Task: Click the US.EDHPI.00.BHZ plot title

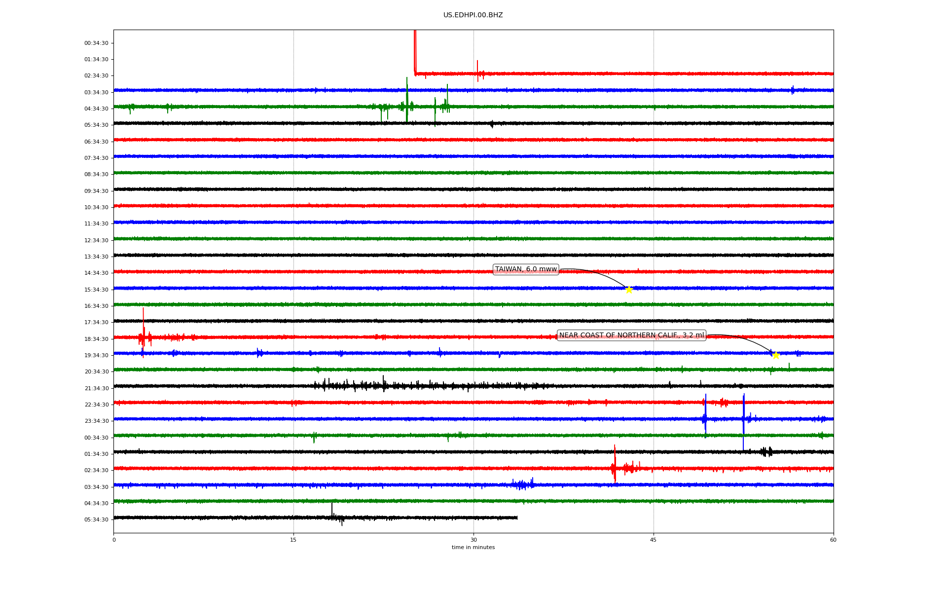Action: click(473, 15)
